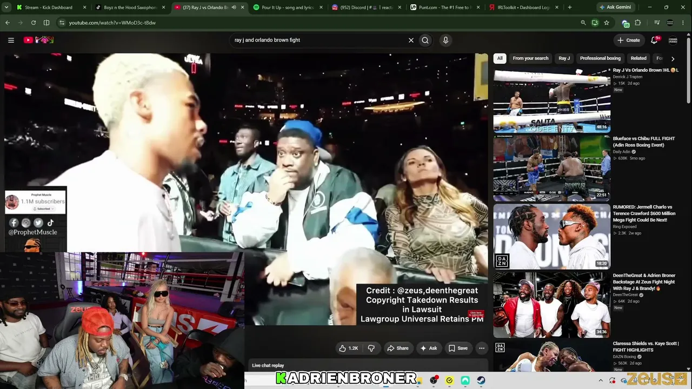The height and width of the screenshot is (389, 692).
Task: Visit Ring Exposed channel link
Action: pyautogui.click(x=625, y=226)
